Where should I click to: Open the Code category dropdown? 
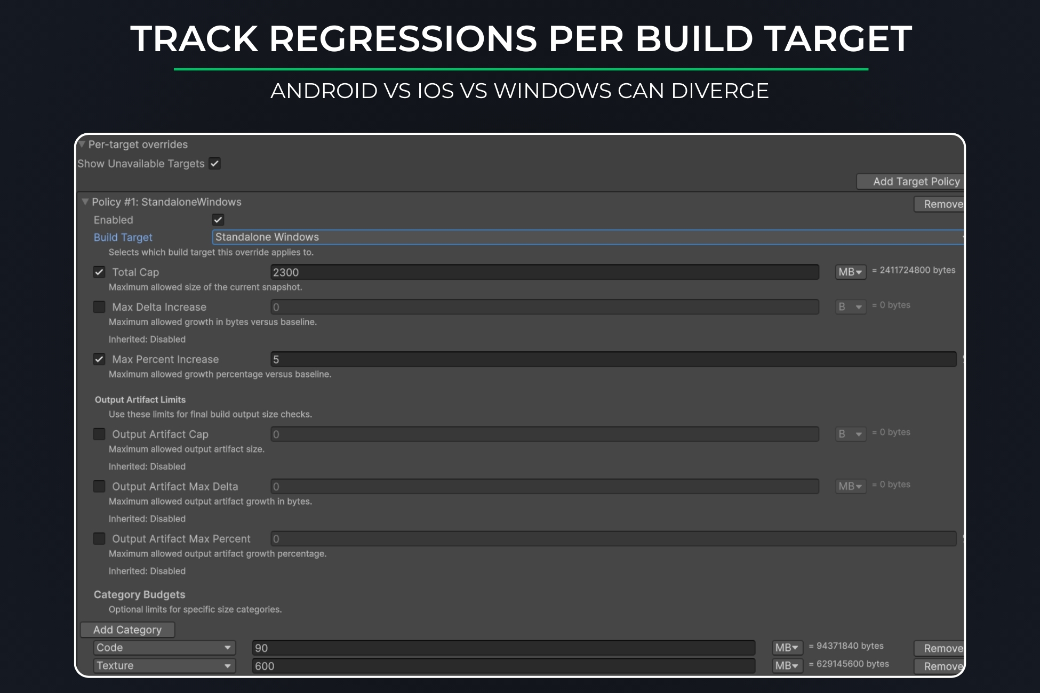tap(164, 648)
